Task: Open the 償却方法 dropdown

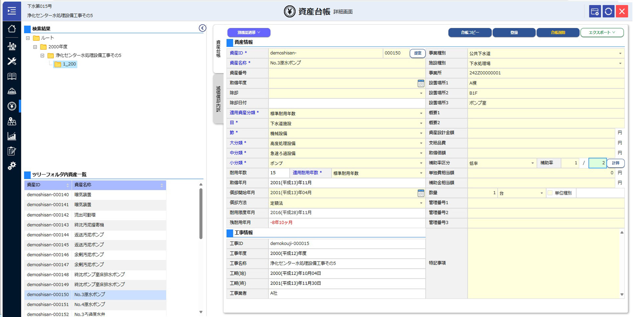Action: [421, 203]
